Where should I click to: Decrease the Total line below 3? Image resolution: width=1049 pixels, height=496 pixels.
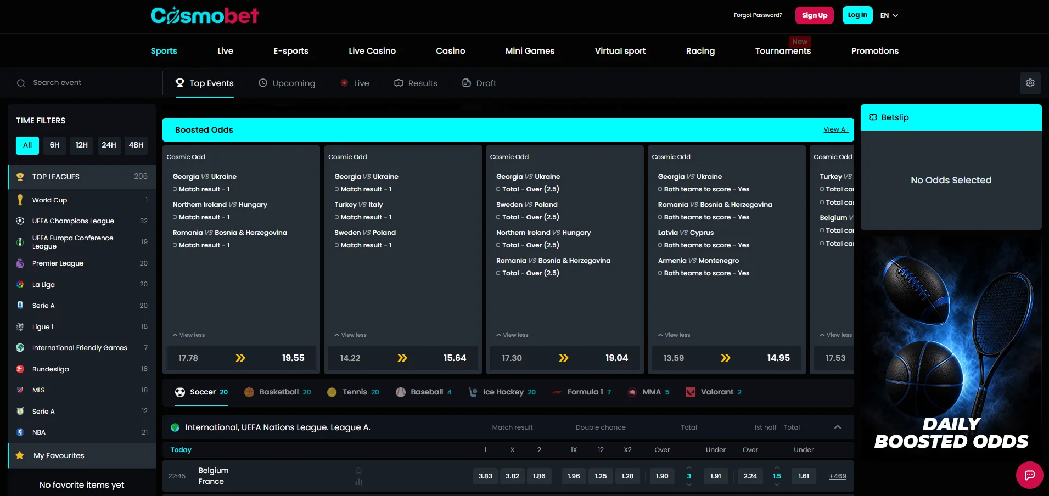click(689, 484)
